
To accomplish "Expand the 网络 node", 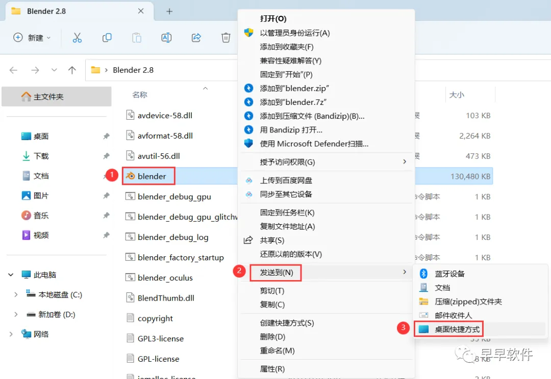I will click(x=11, y=334).
